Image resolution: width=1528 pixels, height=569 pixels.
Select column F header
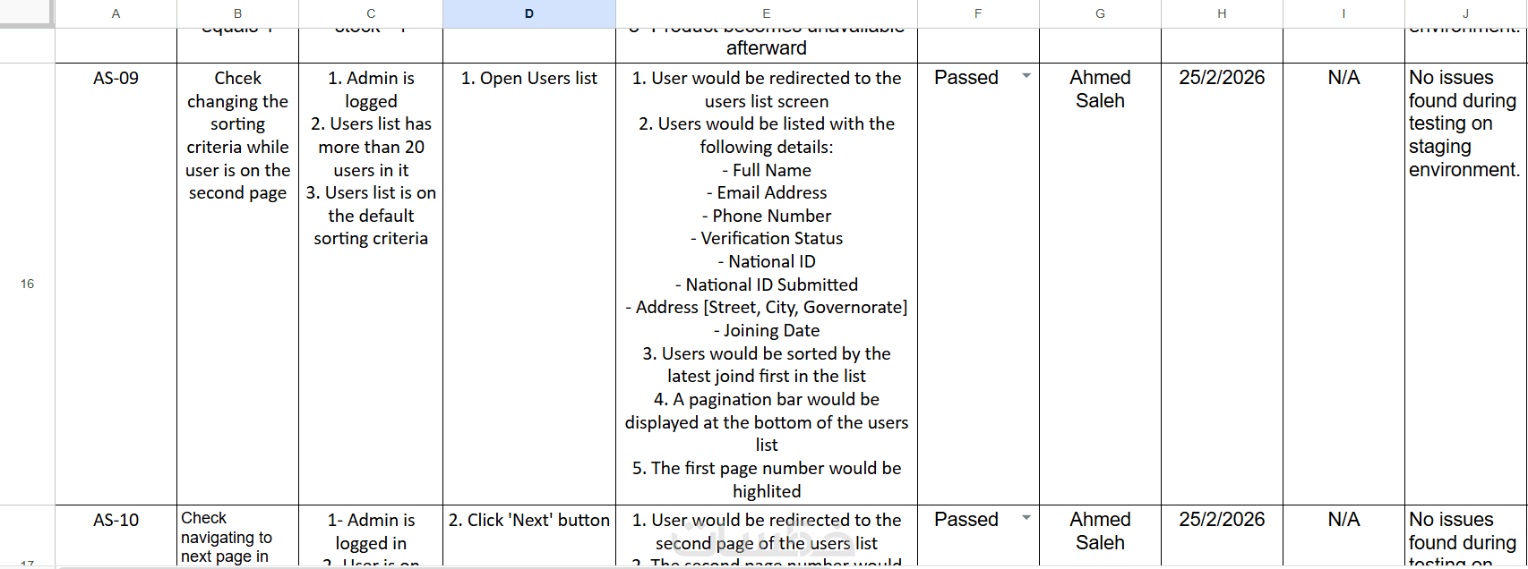pyautogui.click(x=978, y=13)
